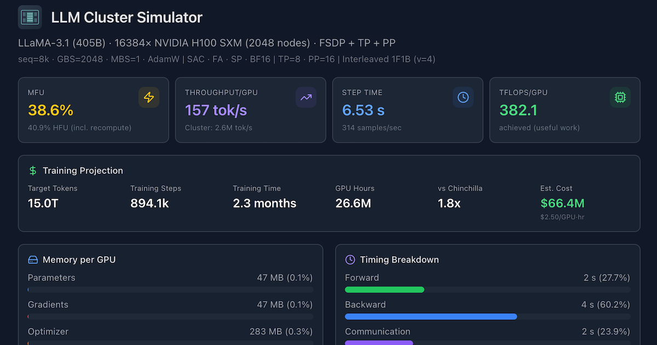This screenshot has height=345, width=657.
Task: Select the Parameters memory bar
Action: (170, 290)
